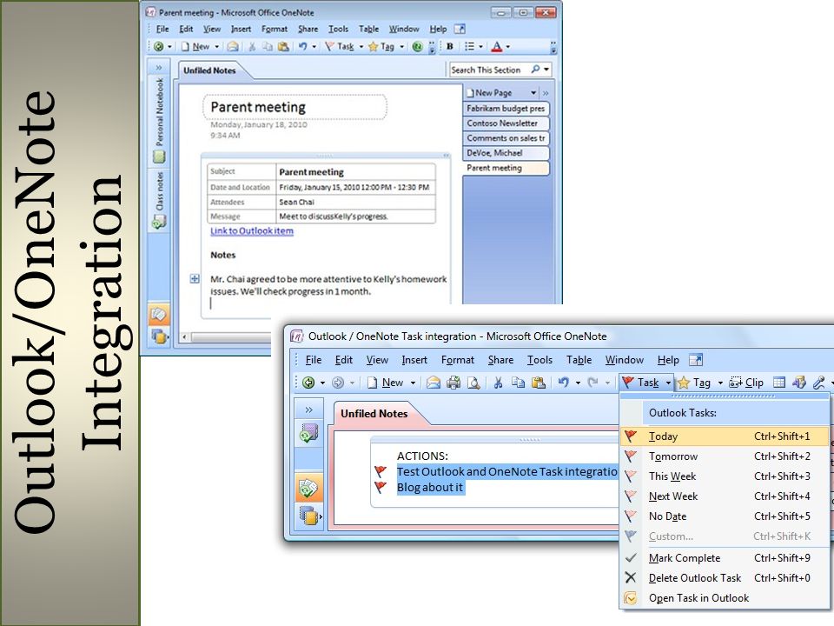
Task: Open the Share menu in the Task integration window
Action: point(500,360)
